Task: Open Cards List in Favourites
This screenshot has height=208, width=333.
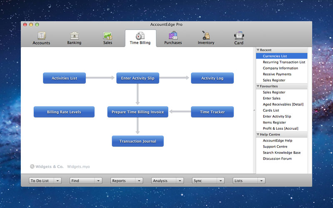Action: tap(282, 110)
